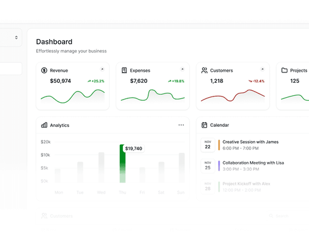The height and width of the screenshot is (232, 309).
Task: Click the $19,740 tooltip value
Action: 133,148
